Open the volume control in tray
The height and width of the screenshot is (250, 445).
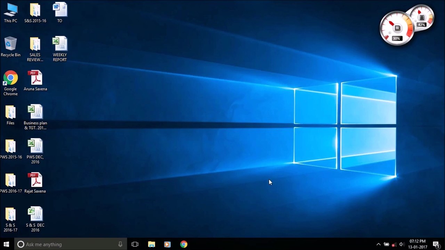click(x=402, y=244)
